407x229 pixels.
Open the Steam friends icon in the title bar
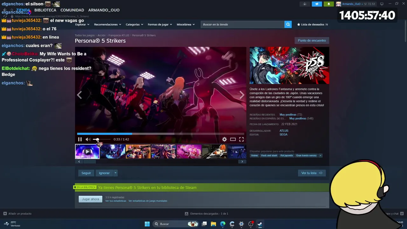pos(305,4)
